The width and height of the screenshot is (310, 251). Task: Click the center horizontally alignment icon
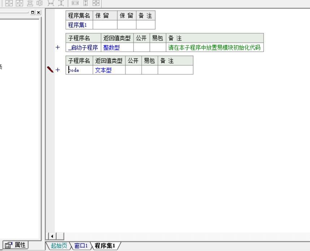point(9,3)
